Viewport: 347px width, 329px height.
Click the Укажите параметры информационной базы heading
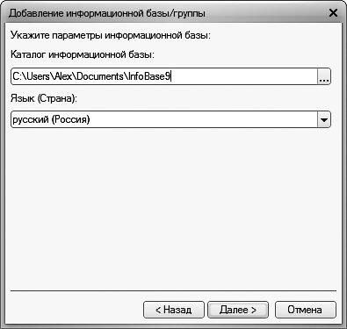coord(111,35)
